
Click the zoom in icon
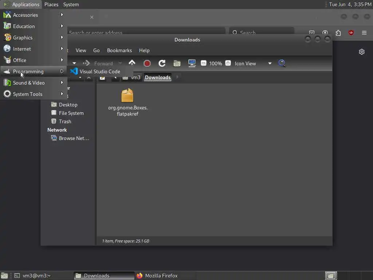click(228, 63)
